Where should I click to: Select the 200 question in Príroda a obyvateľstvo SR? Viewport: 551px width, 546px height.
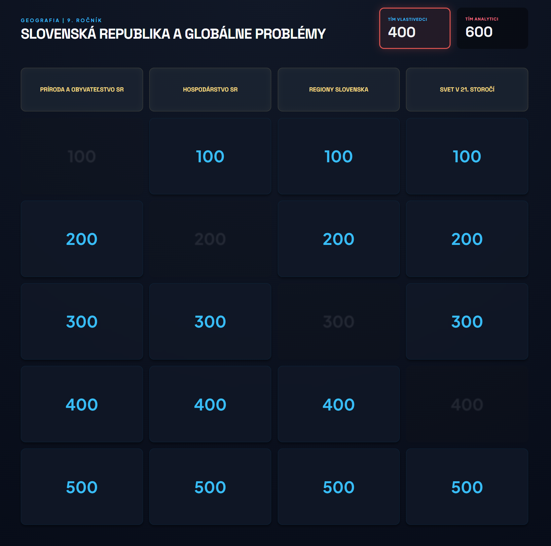pyautogui.click(x=82, y=239)
